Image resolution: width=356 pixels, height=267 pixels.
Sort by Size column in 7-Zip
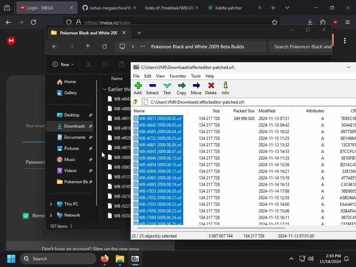pyautogui.click(x=204, y=111)
